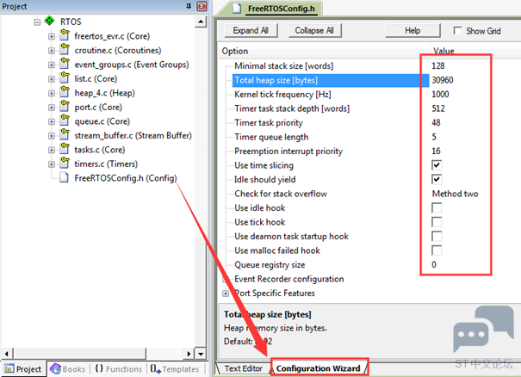Click the heap_4.c file icon

(65, 92)
